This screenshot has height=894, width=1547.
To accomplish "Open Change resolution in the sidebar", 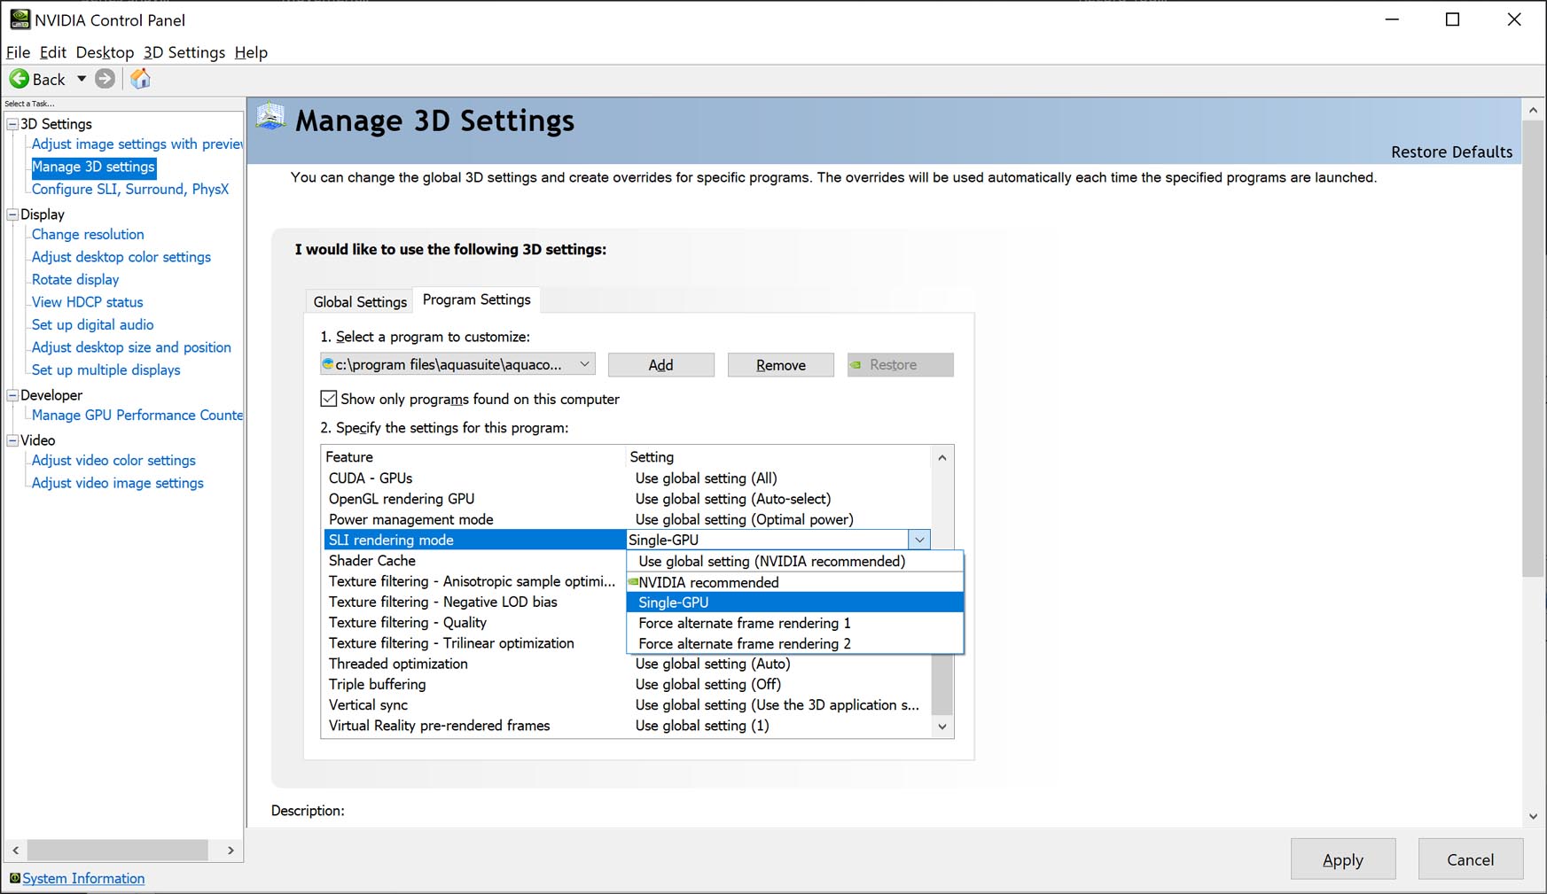I will (x=88, y=234).
